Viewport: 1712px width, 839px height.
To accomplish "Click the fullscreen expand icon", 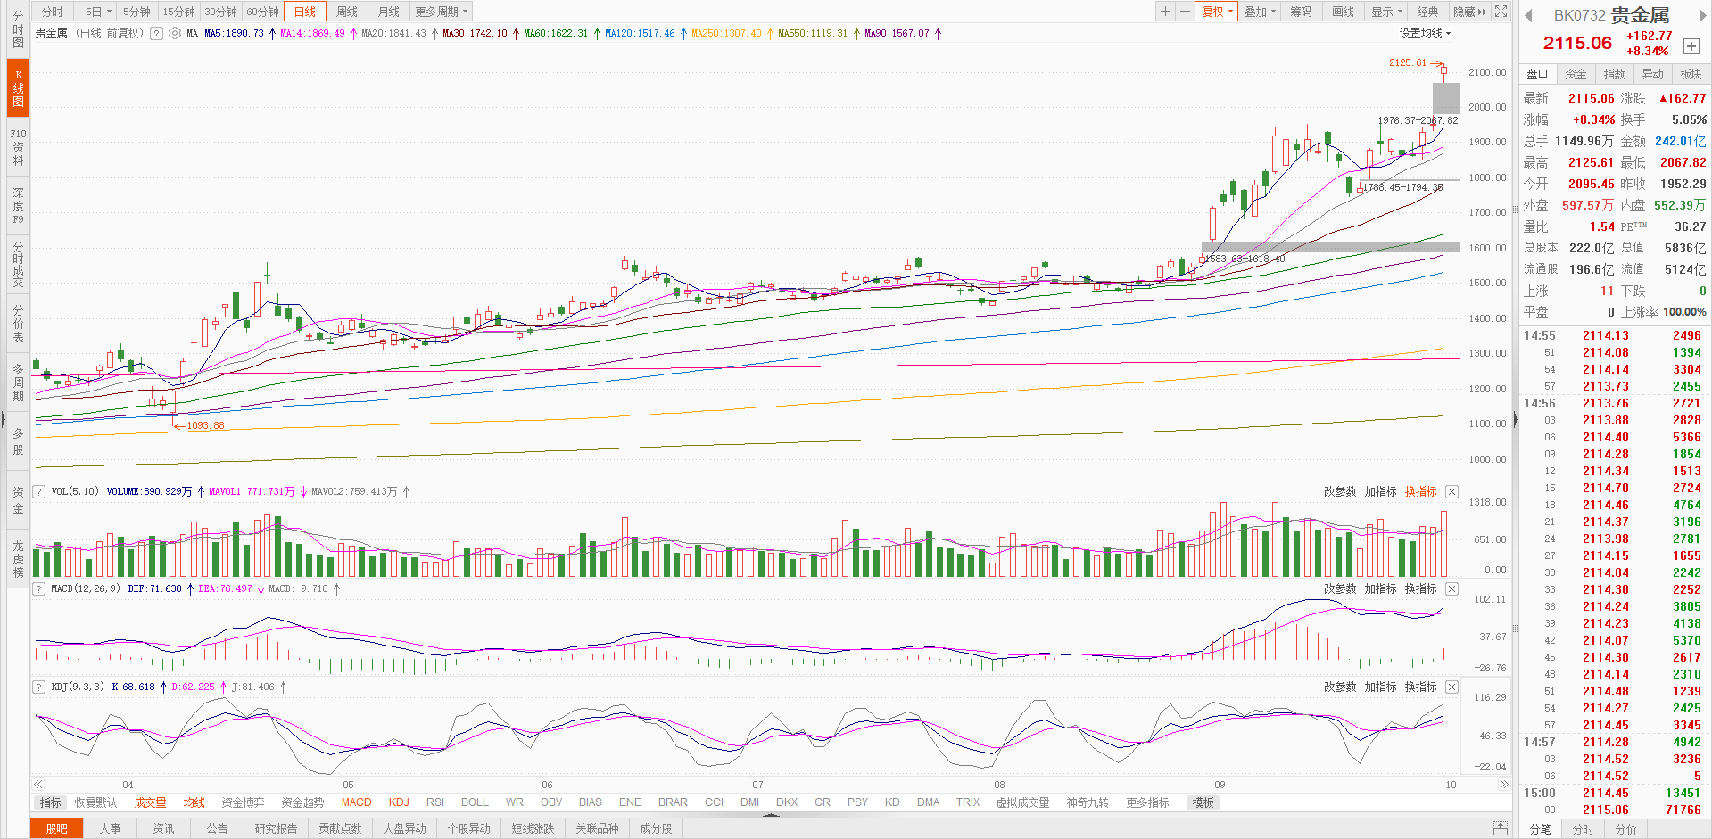I will click(x=1501, y=12).
